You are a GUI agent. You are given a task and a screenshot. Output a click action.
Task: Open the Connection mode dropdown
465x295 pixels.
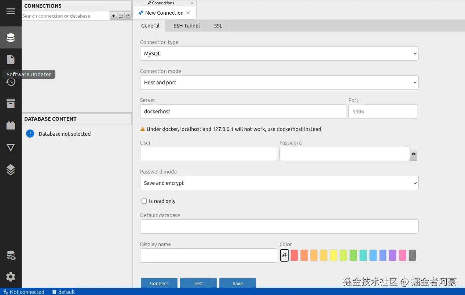(279, 83)
